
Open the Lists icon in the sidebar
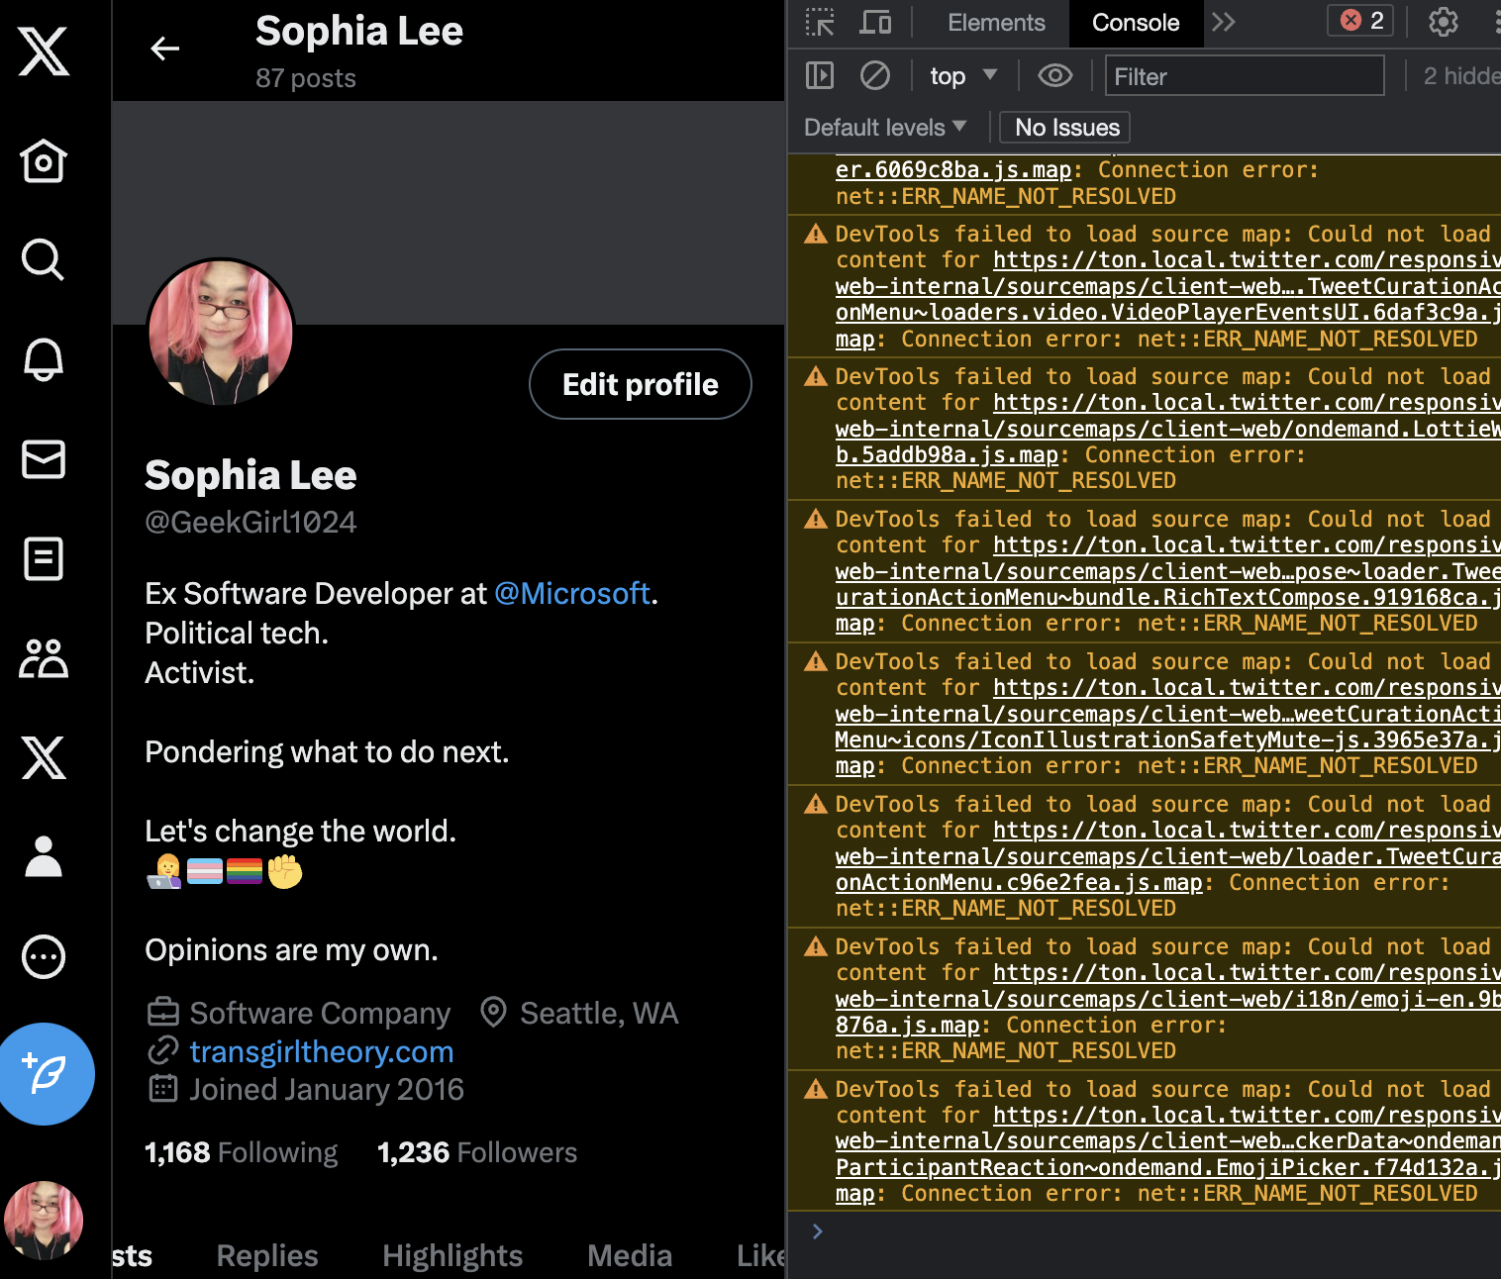44,558
